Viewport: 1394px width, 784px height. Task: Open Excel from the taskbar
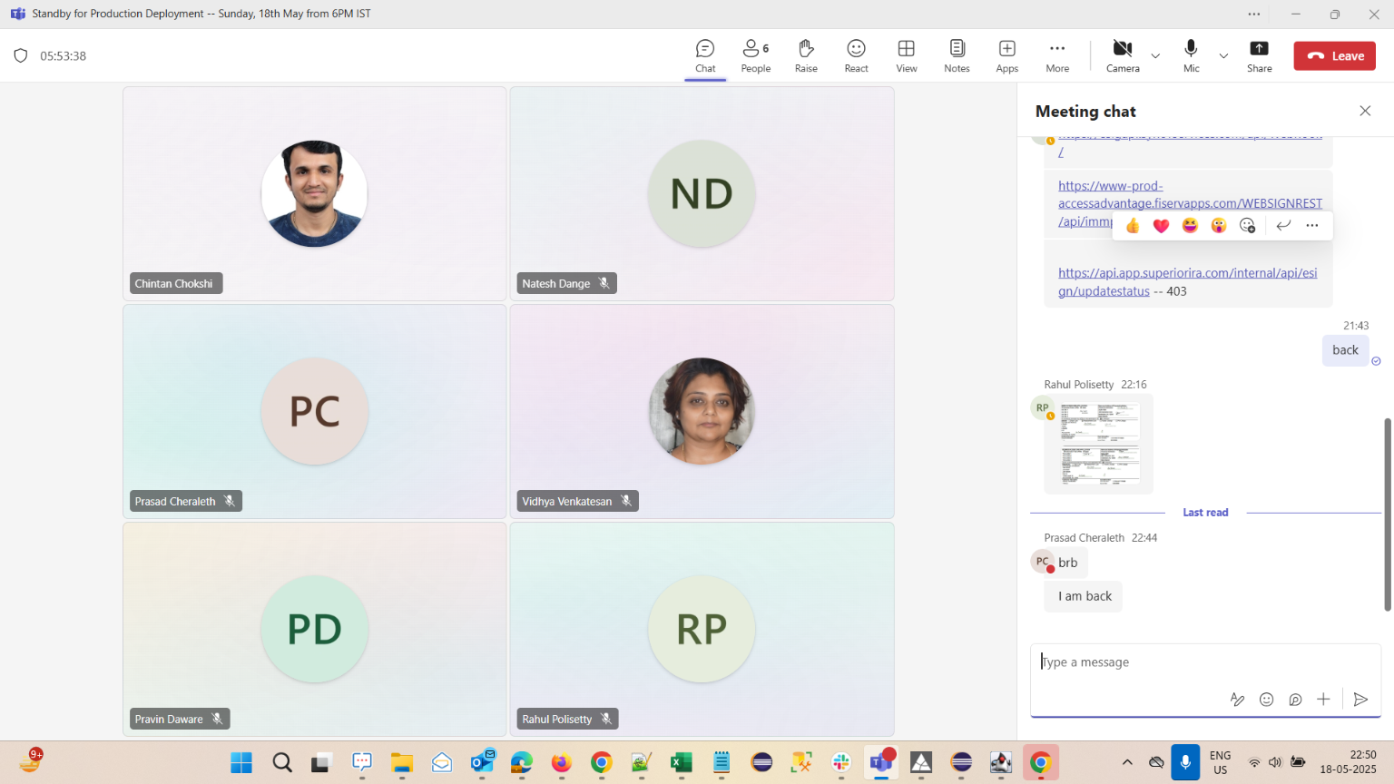(682, 763)
